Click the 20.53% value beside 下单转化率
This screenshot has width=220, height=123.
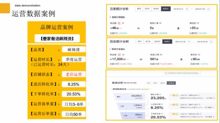point(74,94)
